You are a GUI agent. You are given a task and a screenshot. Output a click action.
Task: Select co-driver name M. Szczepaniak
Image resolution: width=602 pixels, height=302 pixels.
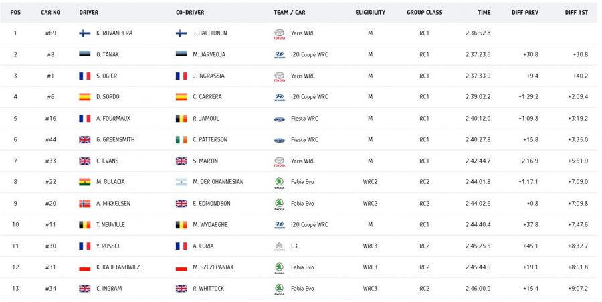[212, 267]
